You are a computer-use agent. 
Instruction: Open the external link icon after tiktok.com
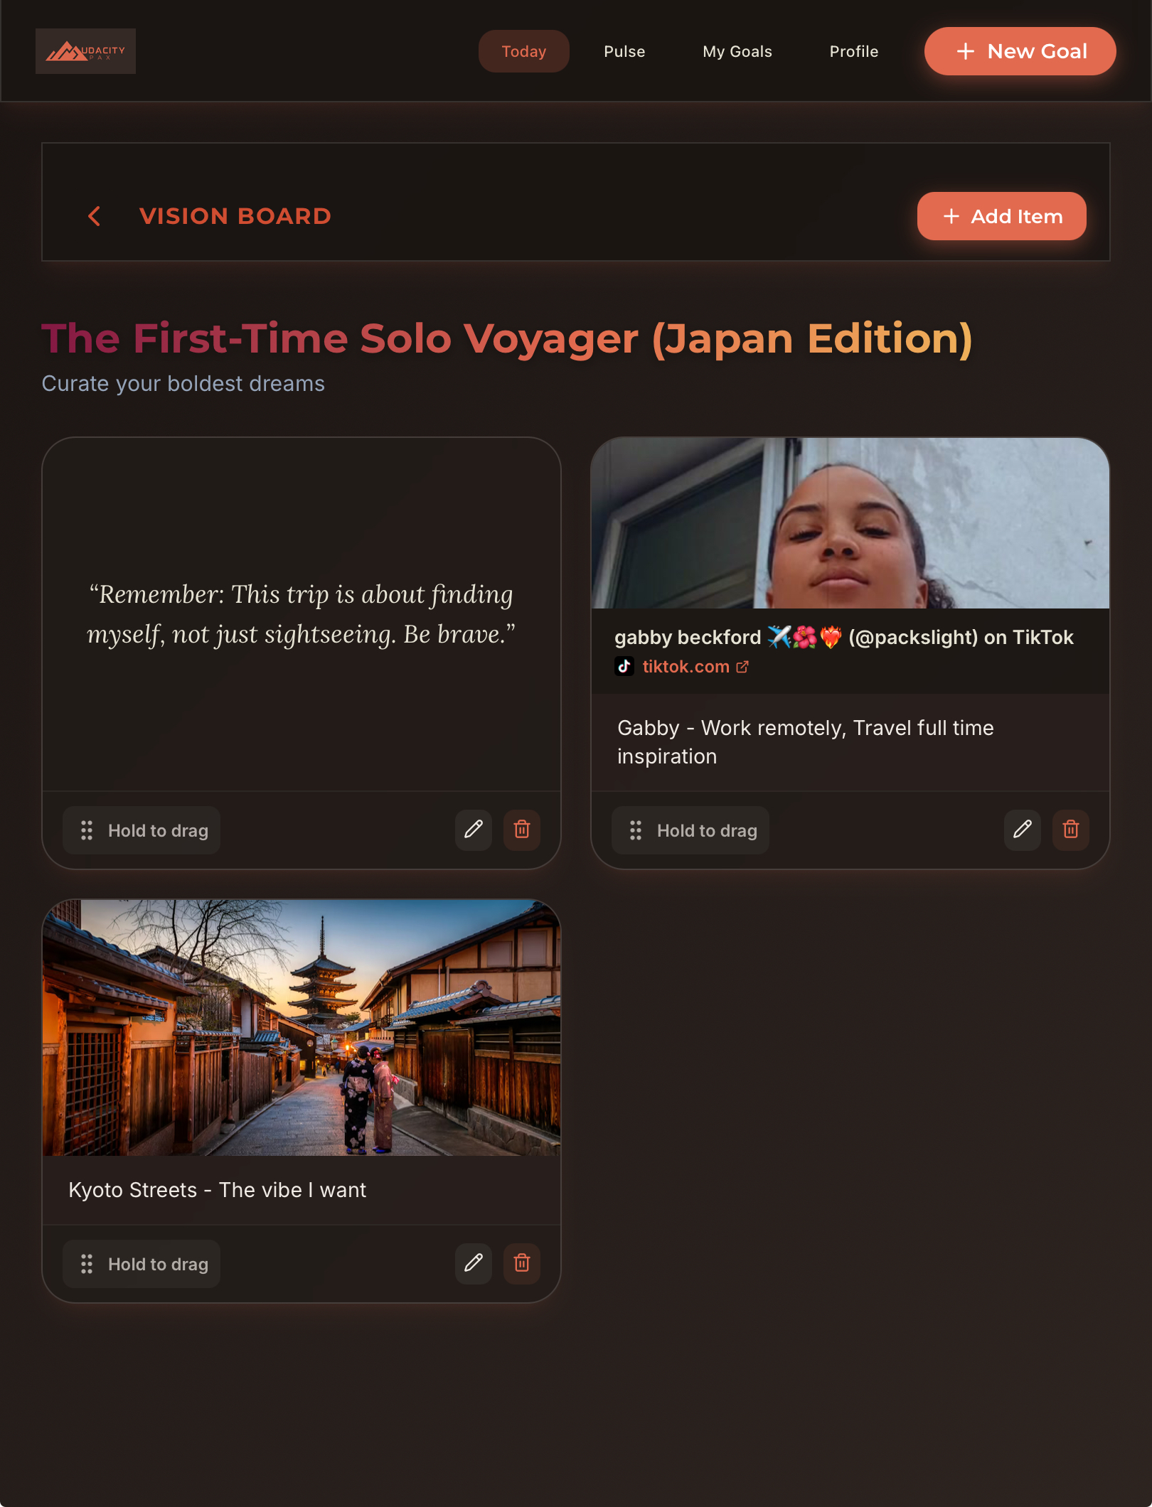tap(742, 666)
